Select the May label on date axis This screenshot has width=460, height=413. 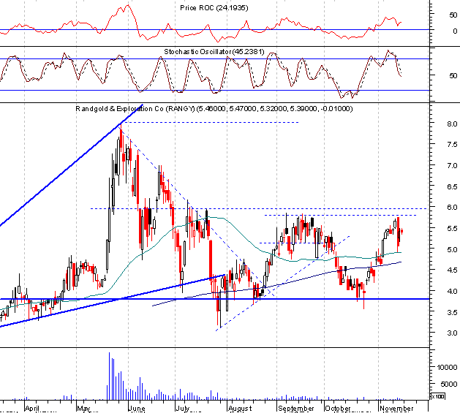pos(83,408)
